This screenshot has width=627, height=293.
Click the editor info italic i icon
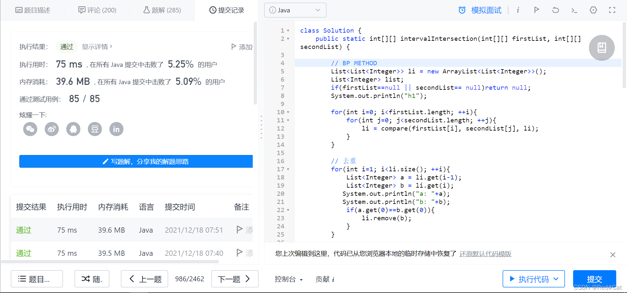click(x=518, y=10)
